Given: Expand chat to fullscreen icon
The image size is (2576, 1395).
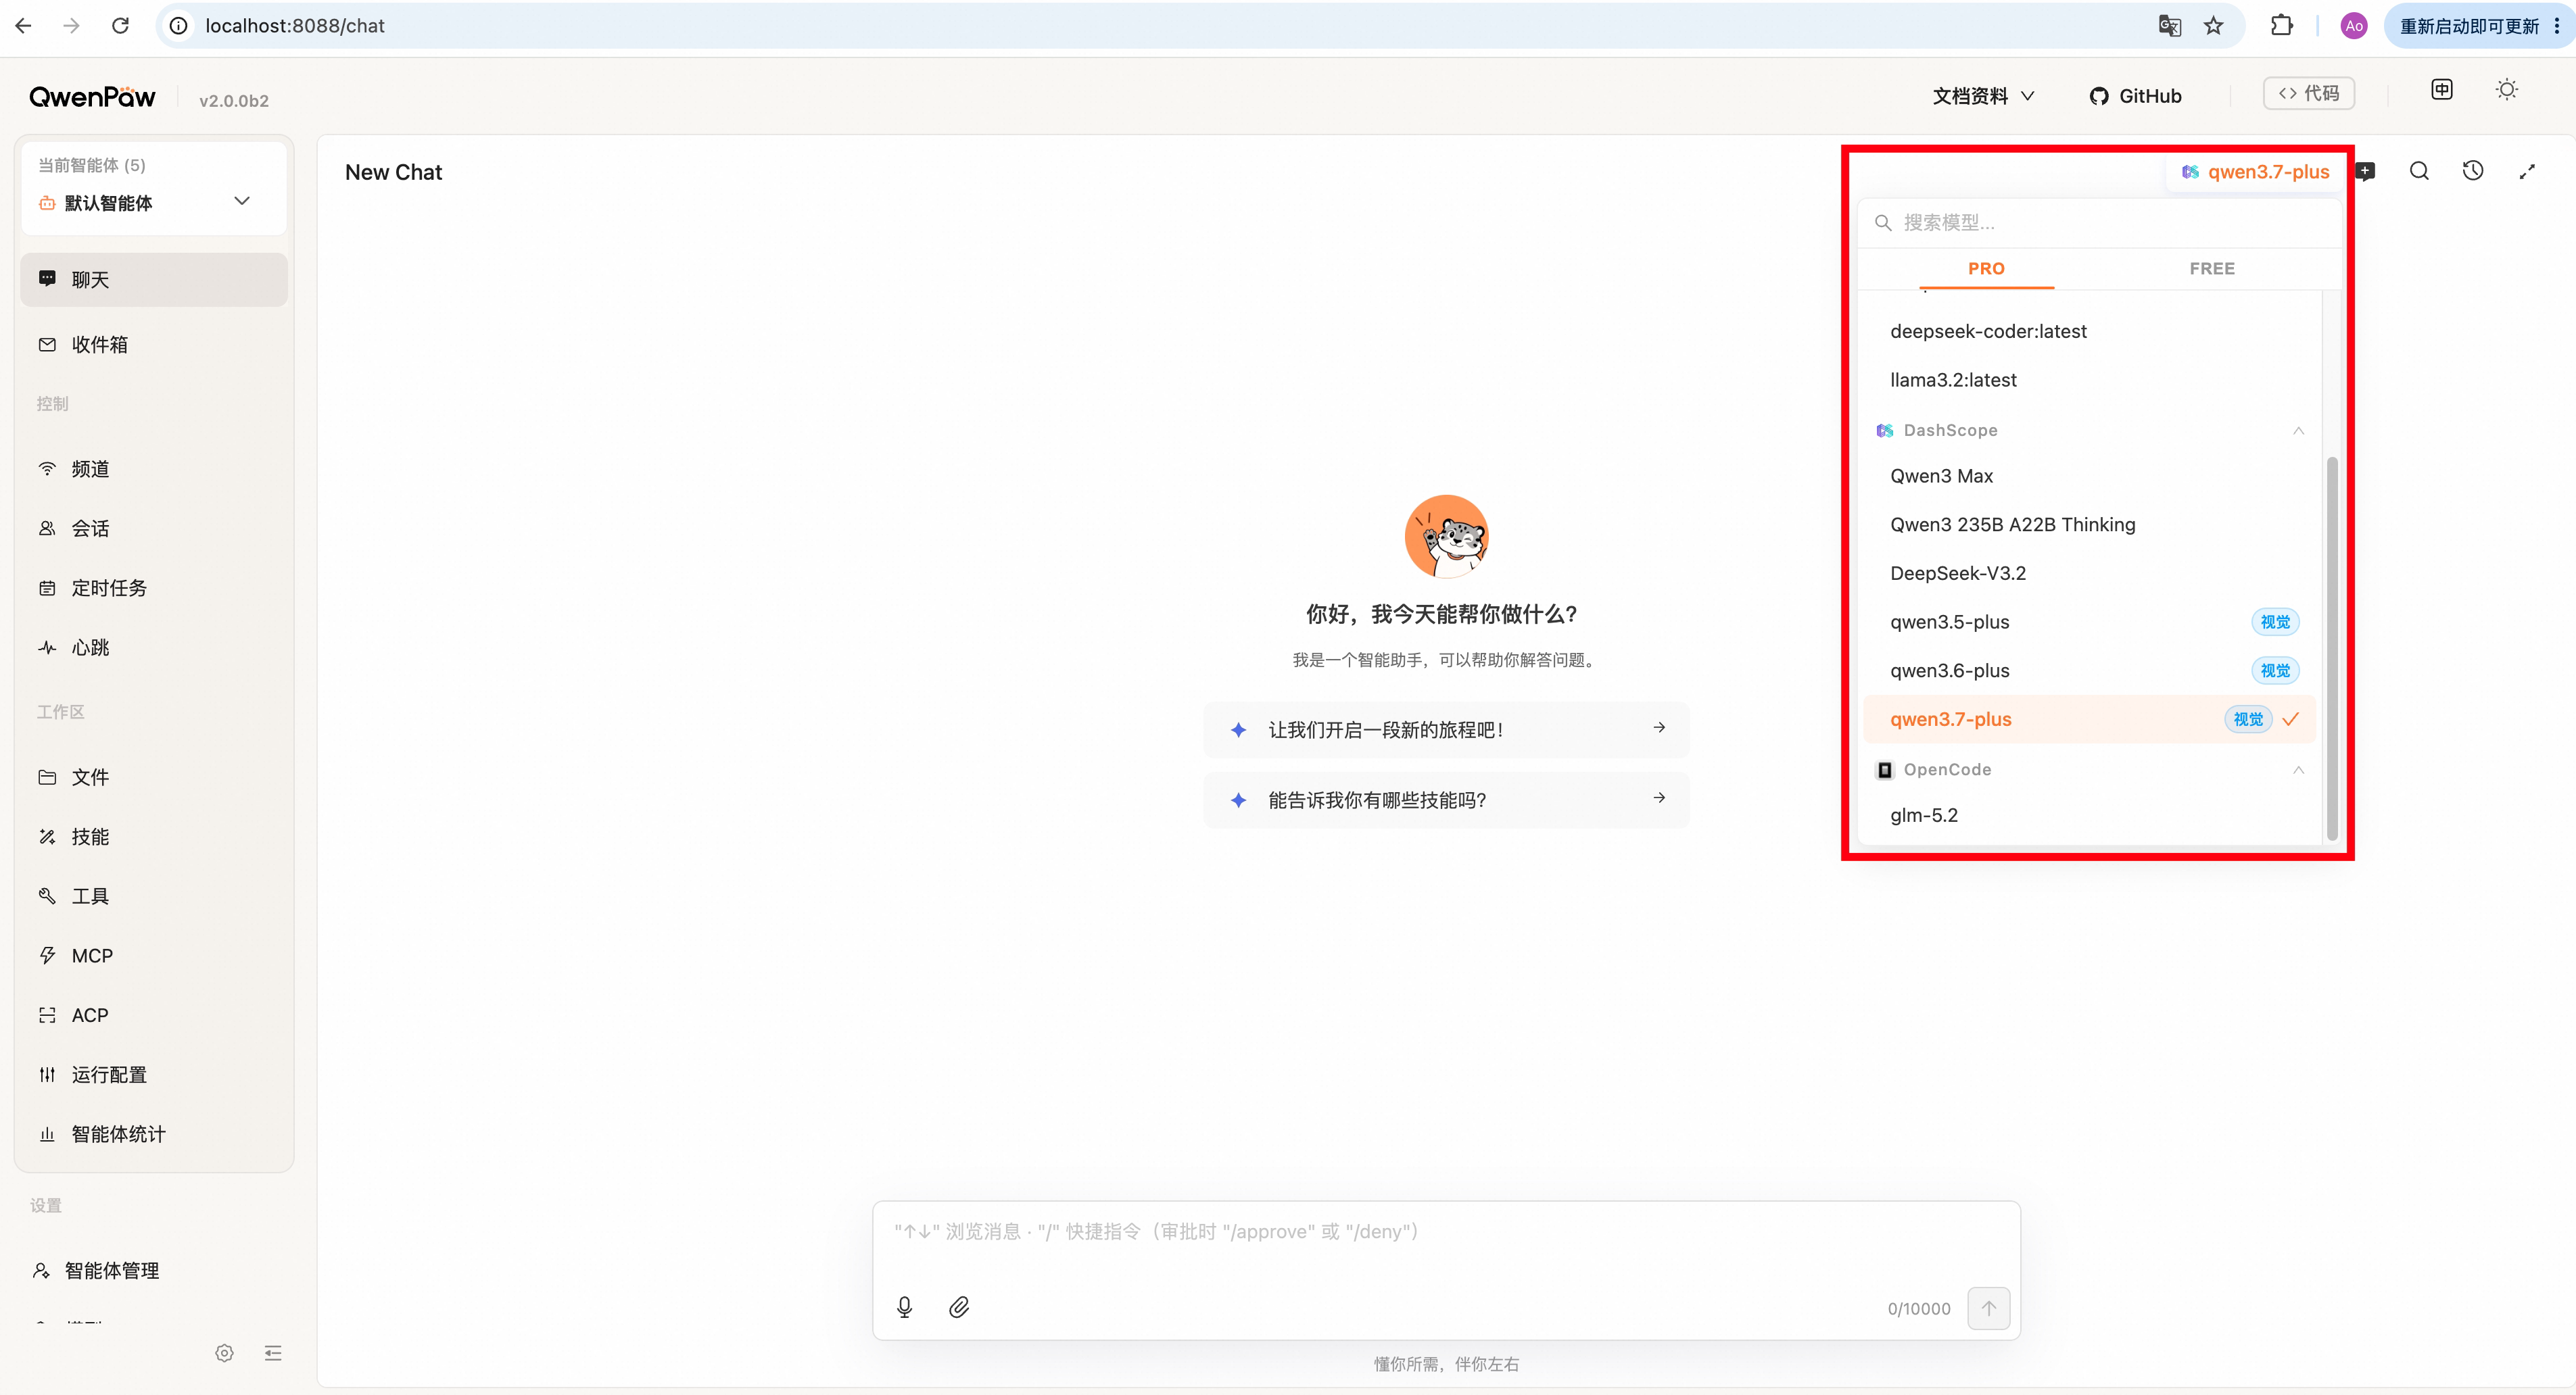Looking at the screenshot, I should point(2527,171).
